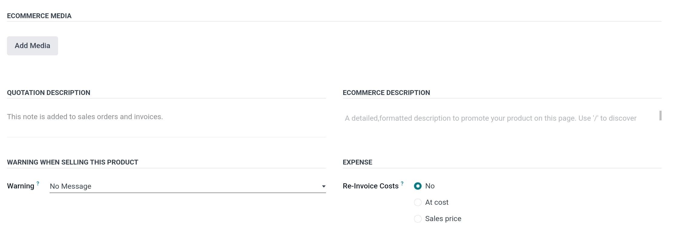Open help tooltip beside Re-Invoice Costs
The height and width of the screenshot is (235, 674).
pyautogui.click(x=402, y=183)
